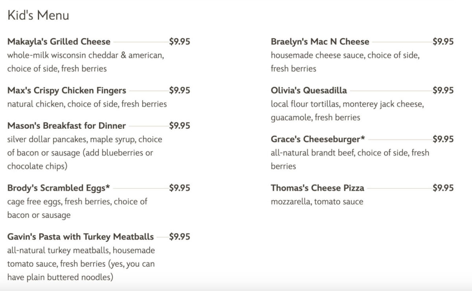
Task: Click the "housemade cheese sauce" description text
Action: [345, 55]
